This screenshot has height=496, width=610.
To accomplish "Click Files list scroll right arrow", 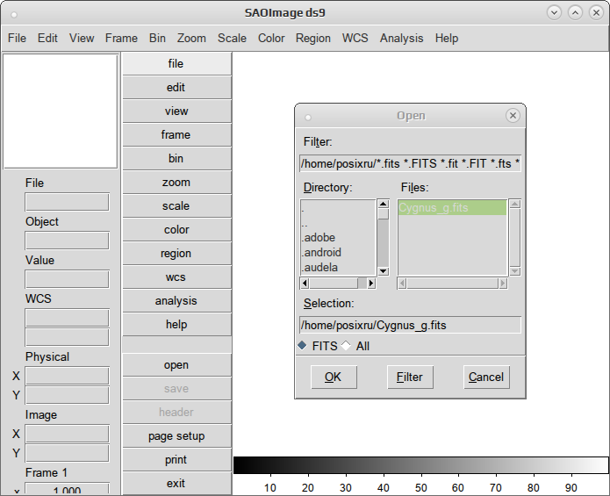I will pyautogui.click(x=503, y=284).
